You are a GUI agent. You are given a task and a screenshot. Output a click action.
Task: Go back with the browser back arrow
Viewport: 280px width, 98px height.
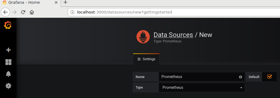(5, 12)
